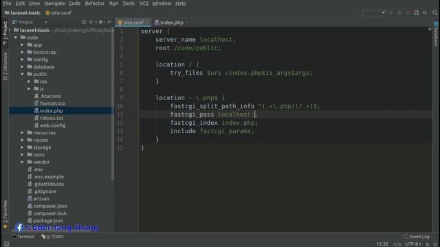
Task: Click the collapse all icon in Project panel
Action: [x=91, y=22]
